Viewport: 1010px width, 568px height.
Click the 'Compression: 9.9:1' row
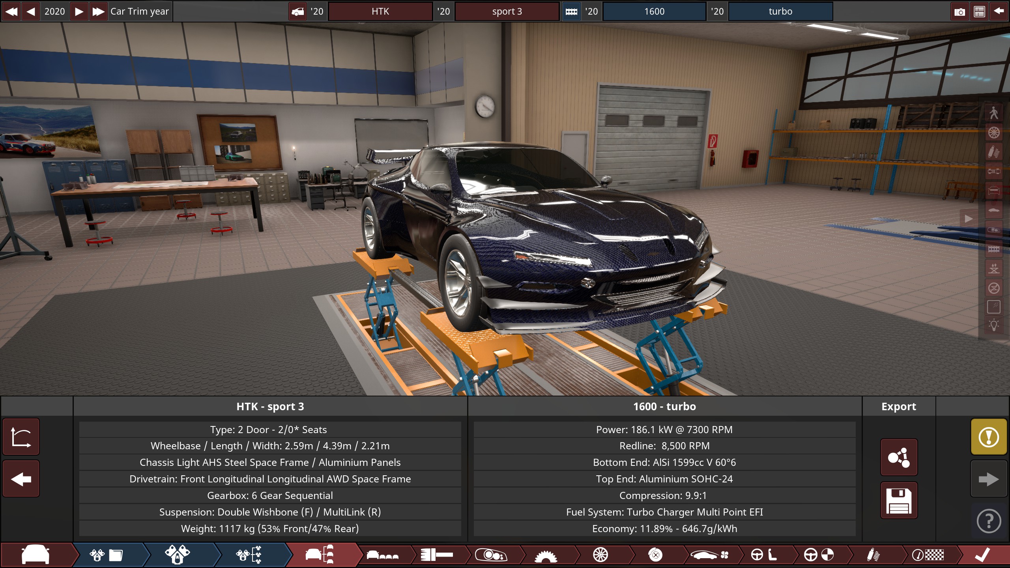664,495
